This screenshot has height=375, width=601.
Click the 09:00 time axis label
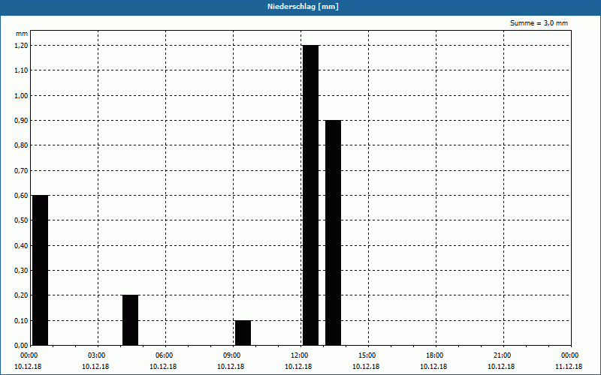pyautogui.click(x=234, y=355)
